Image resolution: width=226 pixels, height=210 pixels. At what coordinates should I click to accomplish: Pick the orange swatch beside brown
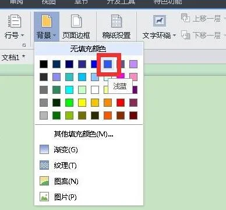tap(108, 116)
